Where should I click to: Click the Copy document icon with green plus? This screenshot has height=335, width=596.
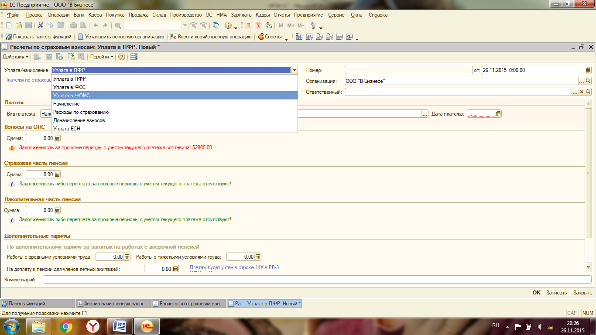[x=59, y=57]
